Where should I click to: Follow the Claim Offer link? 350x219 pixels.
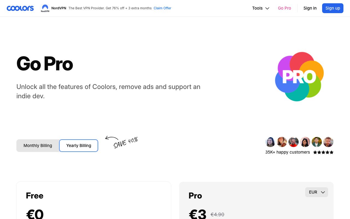[162, 8]
